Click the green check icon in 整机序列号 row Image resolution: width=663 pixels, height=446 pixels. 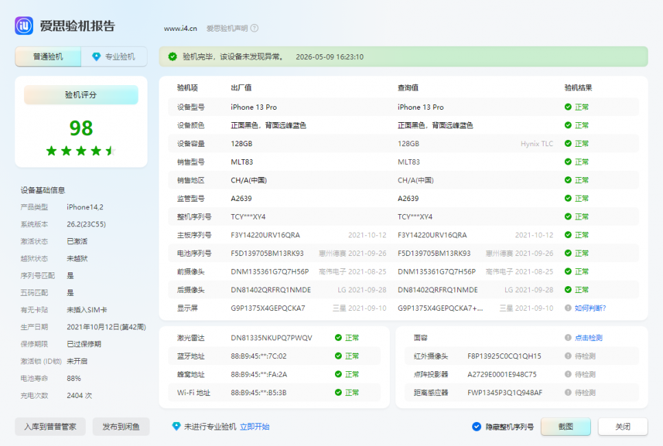point(568,216)
